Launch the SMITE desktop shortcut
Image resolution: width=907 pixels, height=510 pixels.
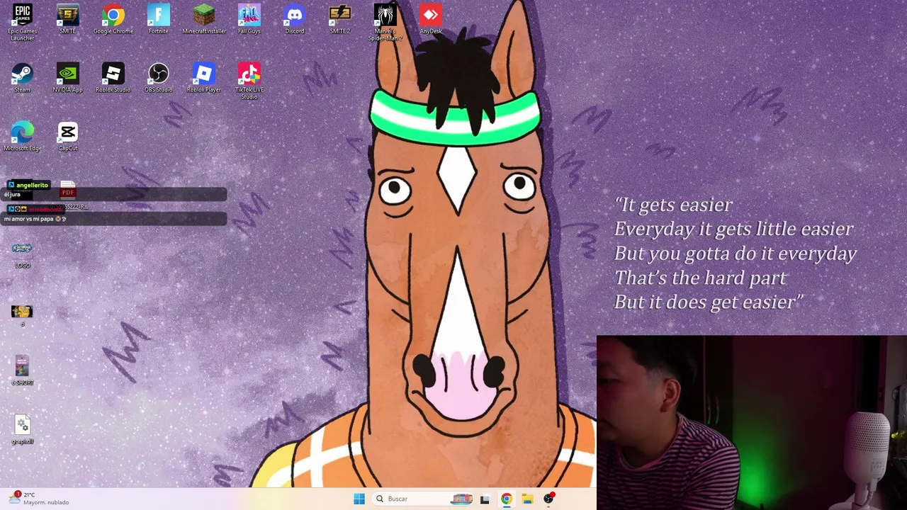point(68,19)
